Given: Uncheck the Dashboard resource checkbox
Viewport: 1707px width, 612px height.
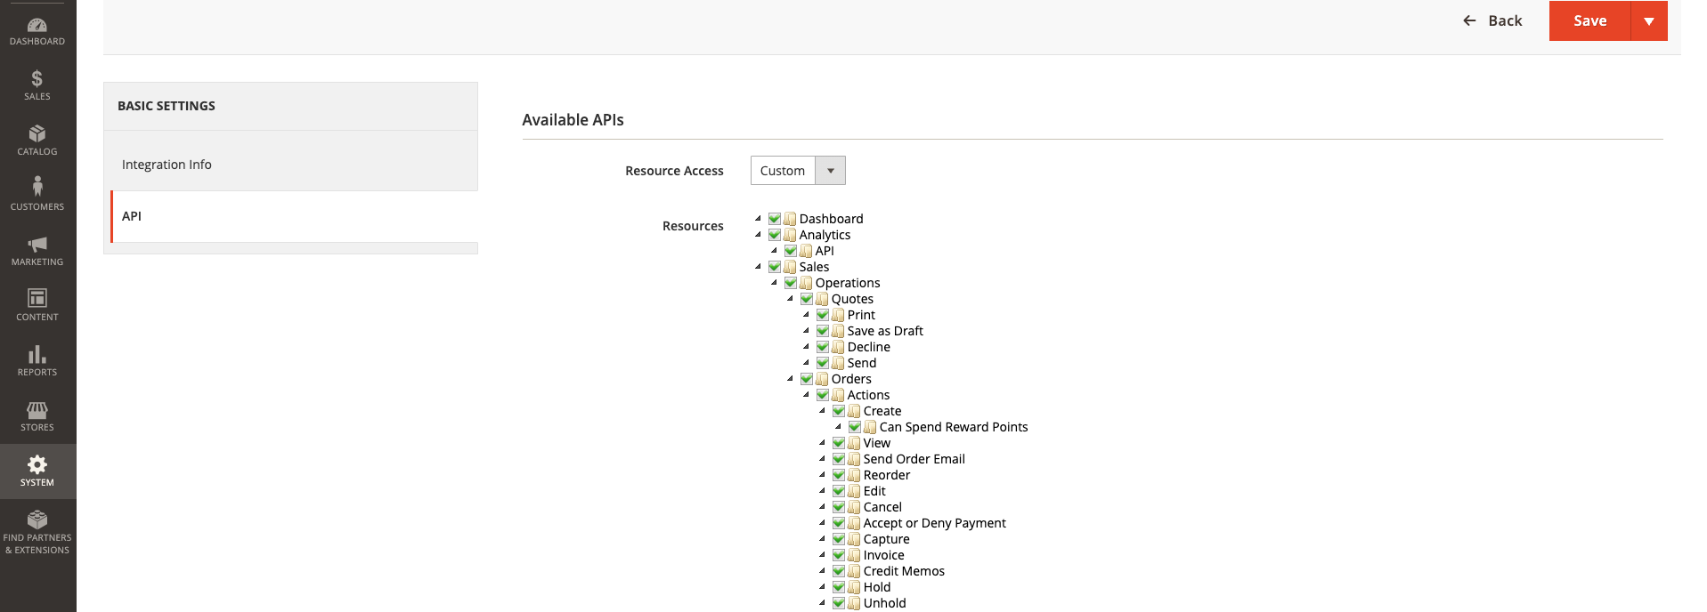Looking at the screenshot, I should click(x=775, y=219).
